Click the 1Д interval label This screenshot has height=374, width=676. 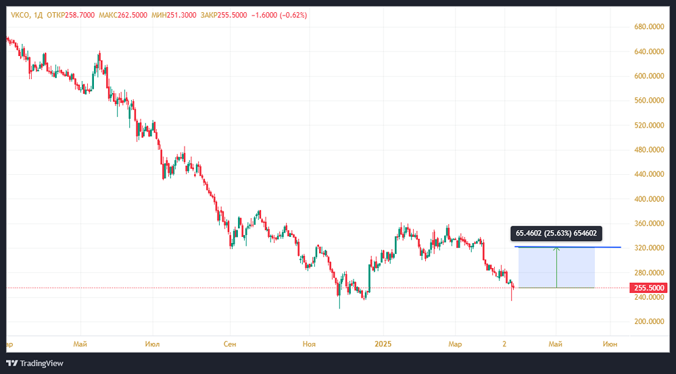(39, 15)
